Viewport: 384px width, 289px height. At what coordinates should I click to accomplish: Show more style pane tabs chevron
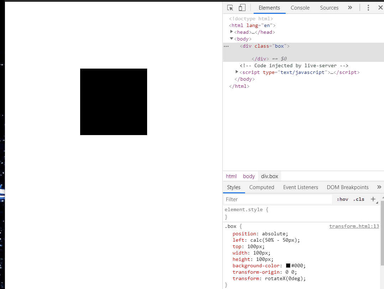point(379,187)
